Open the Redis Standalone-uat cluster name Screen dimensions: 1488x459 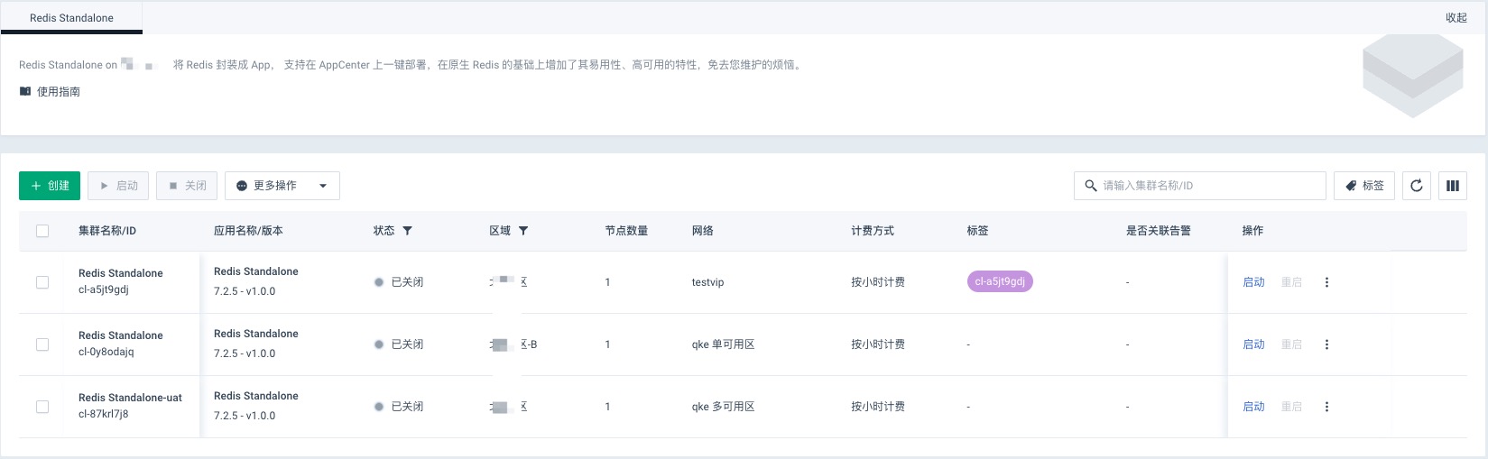[130, 398]
